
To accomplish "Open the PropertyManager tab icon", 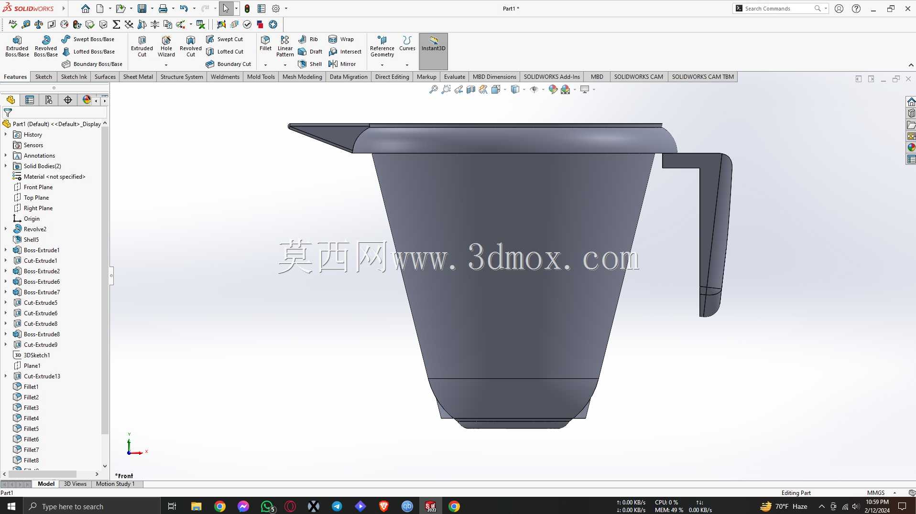I will [30, 100].
